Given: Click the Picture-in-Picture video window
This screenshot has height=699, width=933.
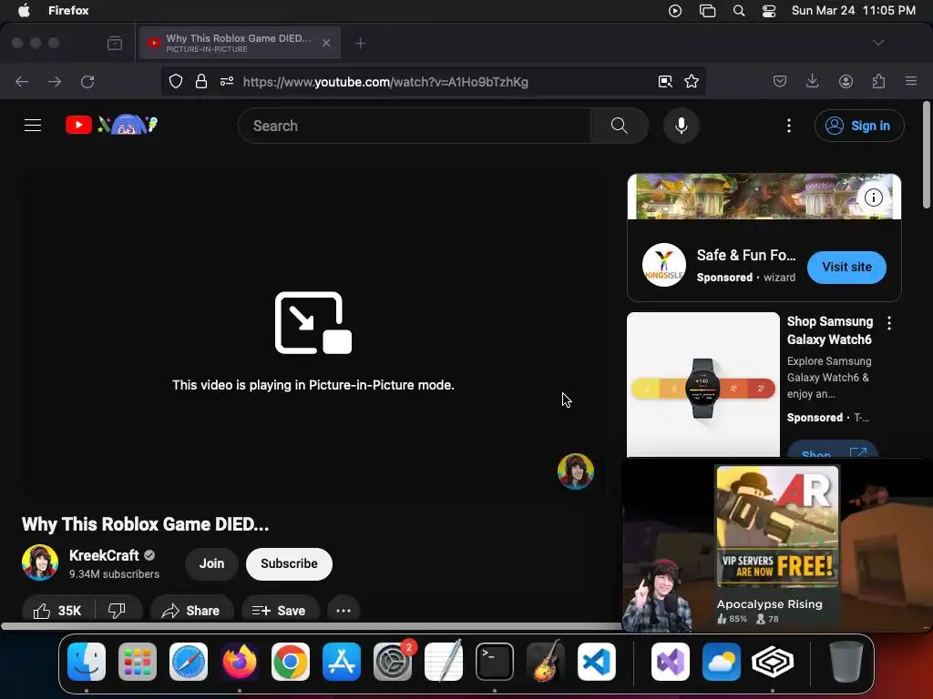Looking at the screenshot, I should click(x=776, y=545).
